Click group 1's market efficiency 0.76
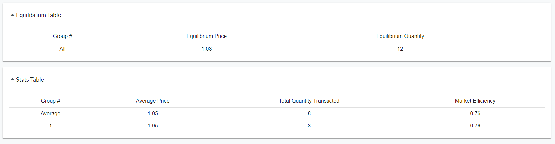Screen dimensions: 555x144 click(x=475, y=126)
